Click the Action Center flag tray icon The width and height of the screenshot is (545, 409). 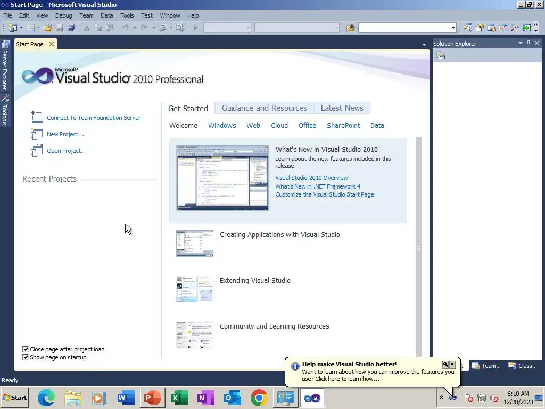(x=468, y=397)
